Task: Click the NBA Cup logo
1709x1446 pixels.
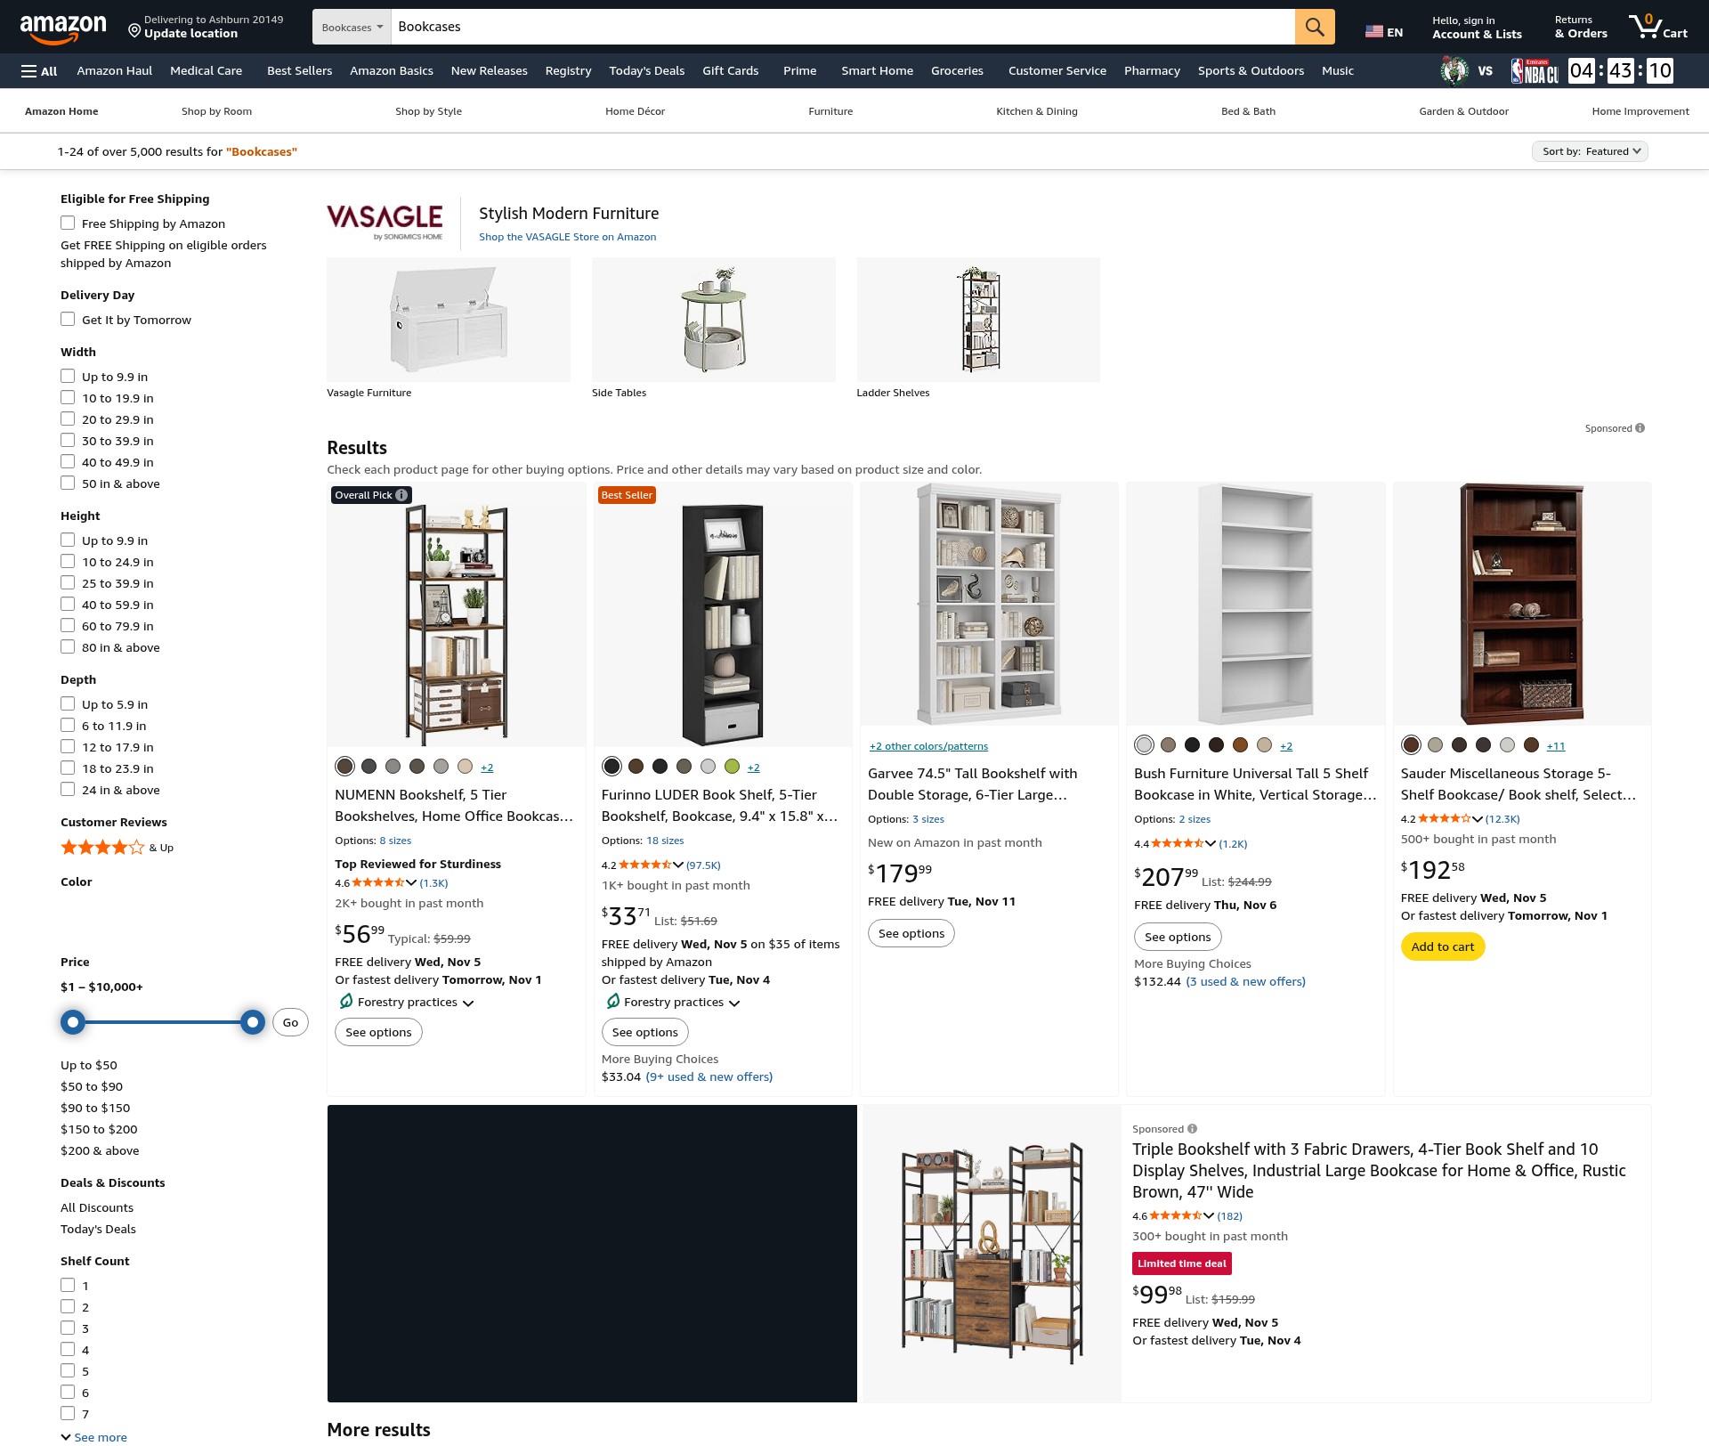Action: pos(1535,71)
